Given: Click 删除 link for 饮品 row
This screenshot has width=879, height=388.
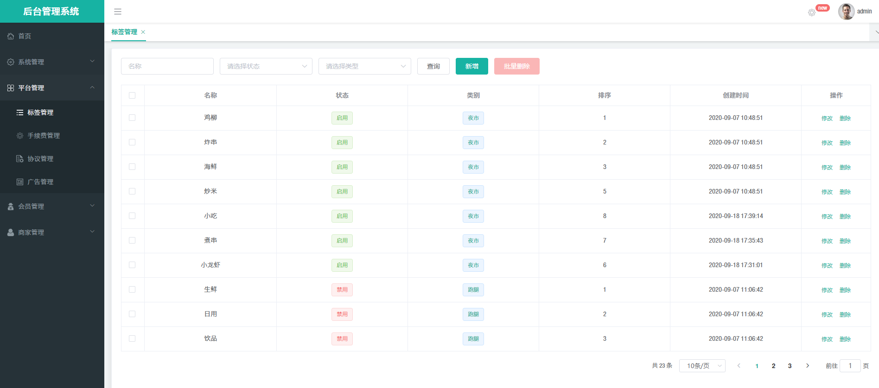Looking at the screenshot, I should click(845, 339).
